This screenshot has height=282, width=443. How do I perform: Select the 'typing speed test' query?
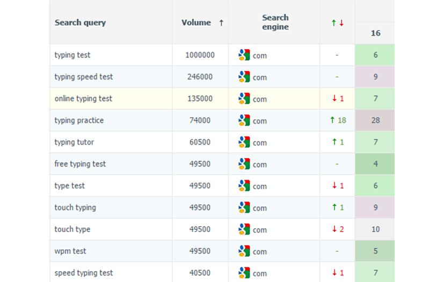[x=84, y=77]
